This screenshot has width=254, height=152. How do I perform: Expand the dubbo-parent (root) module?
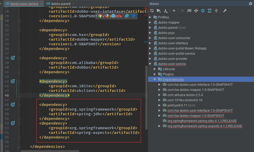point(150,27)
